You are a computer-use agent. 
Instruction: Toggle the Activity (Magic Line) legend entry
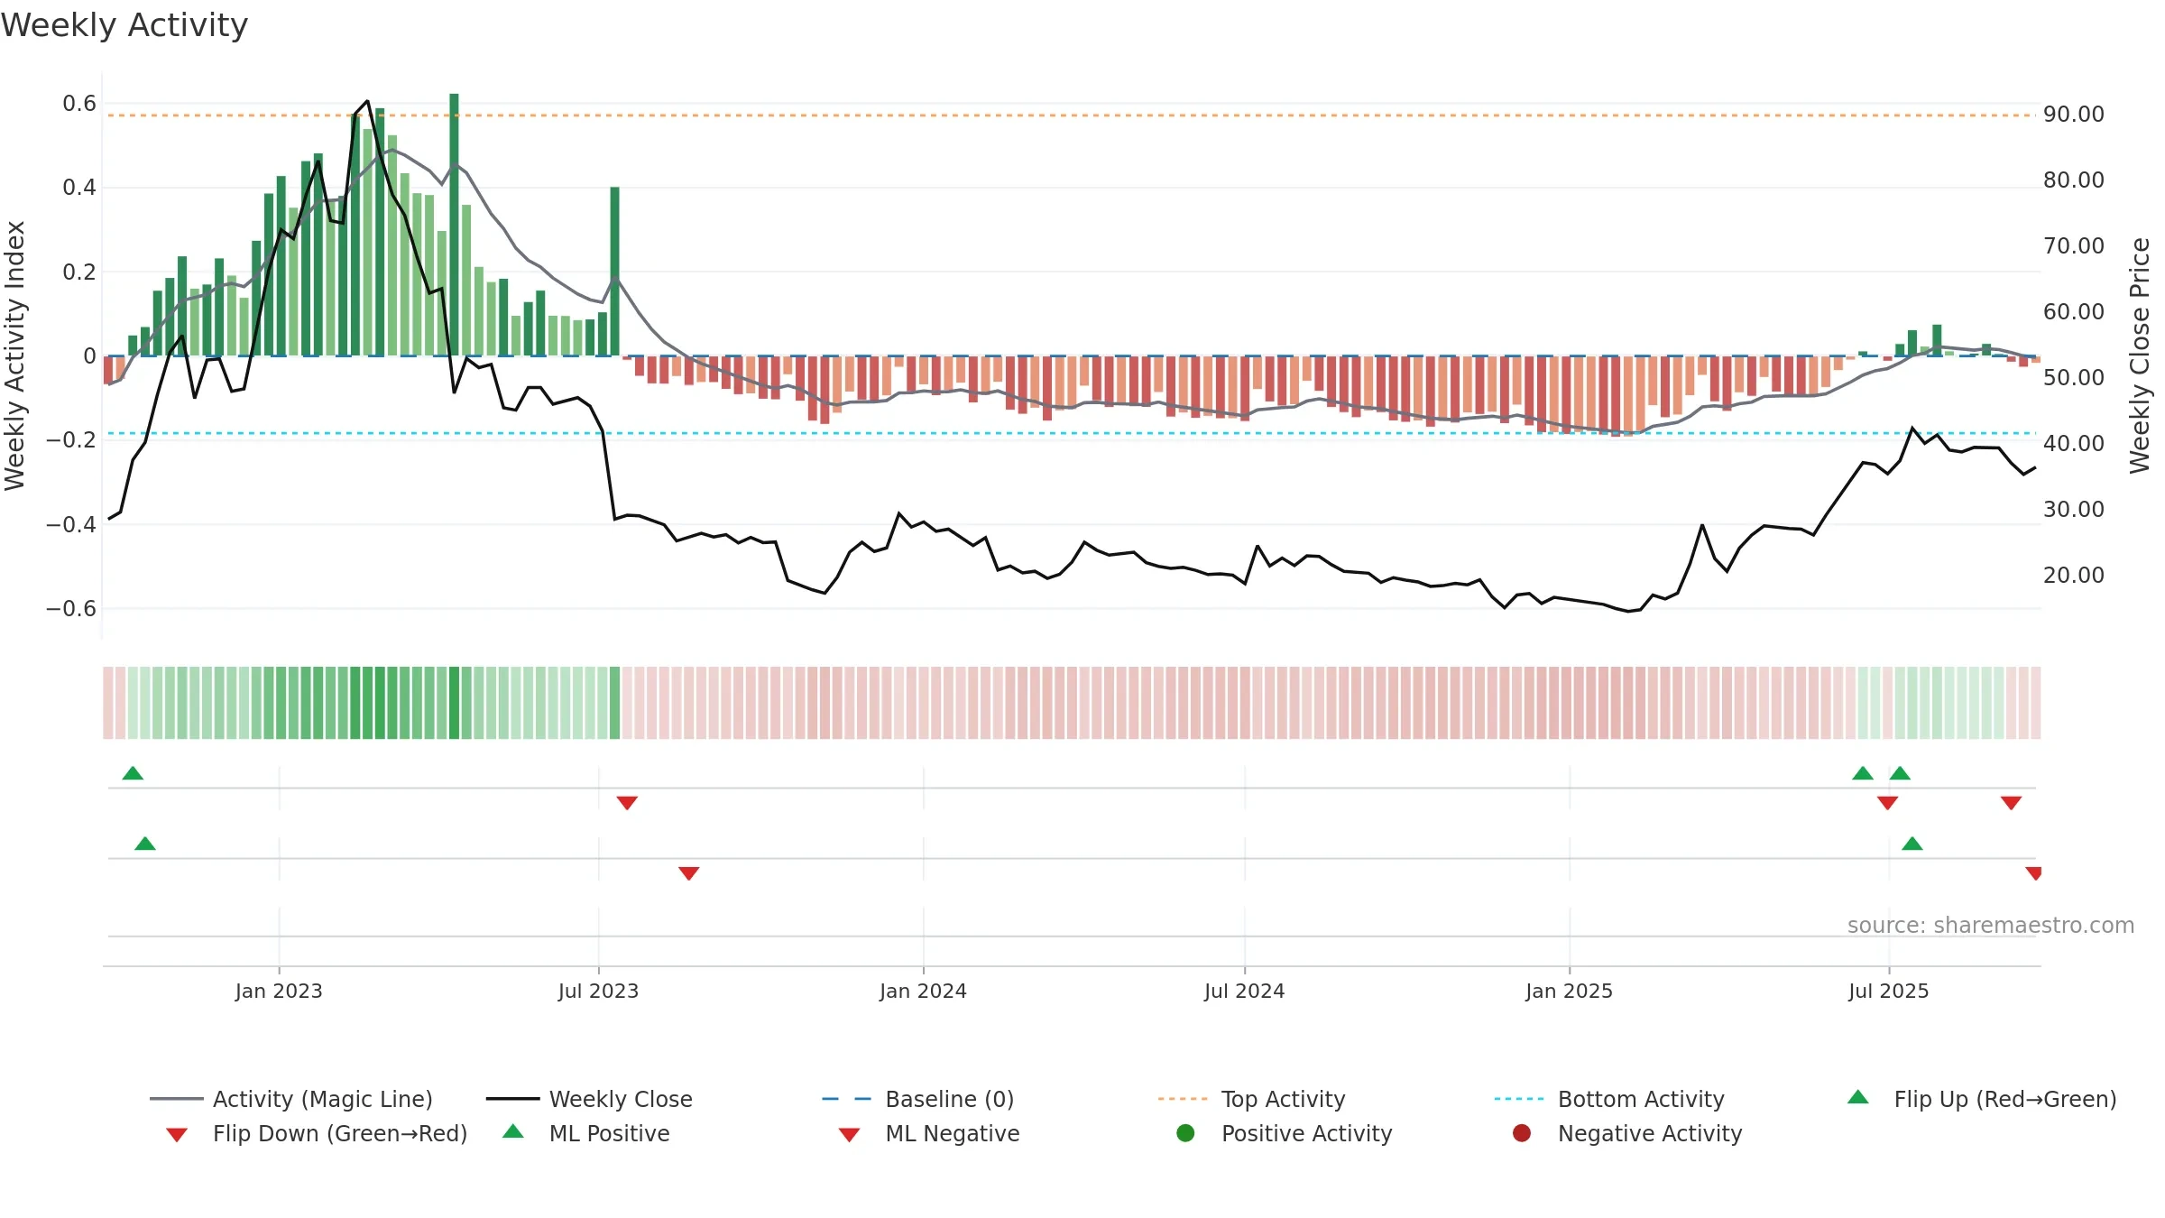(291, 1099)
